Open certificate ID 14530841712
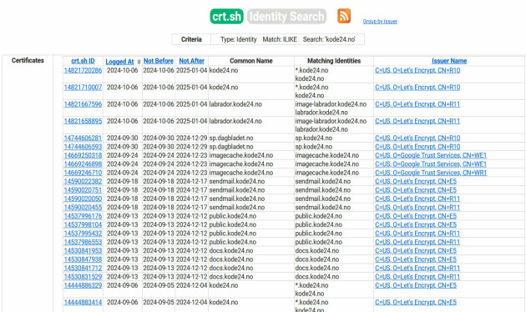The width and height of the screenshot is (526, 312). pyautogui.click(x=83, y=268)
